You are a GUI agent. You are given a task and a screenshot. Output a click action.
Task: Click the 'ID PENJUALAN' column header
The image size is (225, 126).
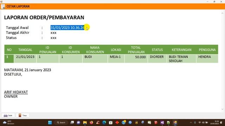[48, 50]
